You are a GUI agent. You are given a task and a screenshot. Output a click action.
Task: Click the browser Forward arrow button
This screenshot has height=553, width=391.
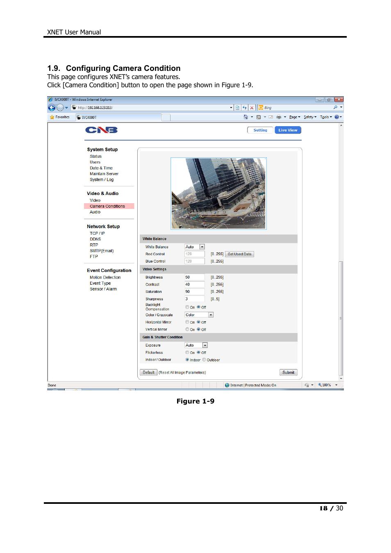60,108
